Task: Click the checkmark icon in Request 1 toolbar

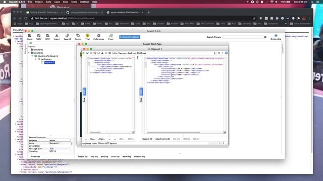Action: [87, 53]
